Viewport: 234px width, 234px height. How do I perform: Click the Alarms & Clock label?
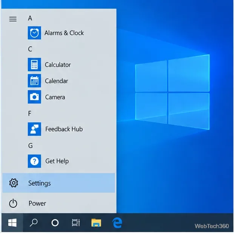click(64, 33)
